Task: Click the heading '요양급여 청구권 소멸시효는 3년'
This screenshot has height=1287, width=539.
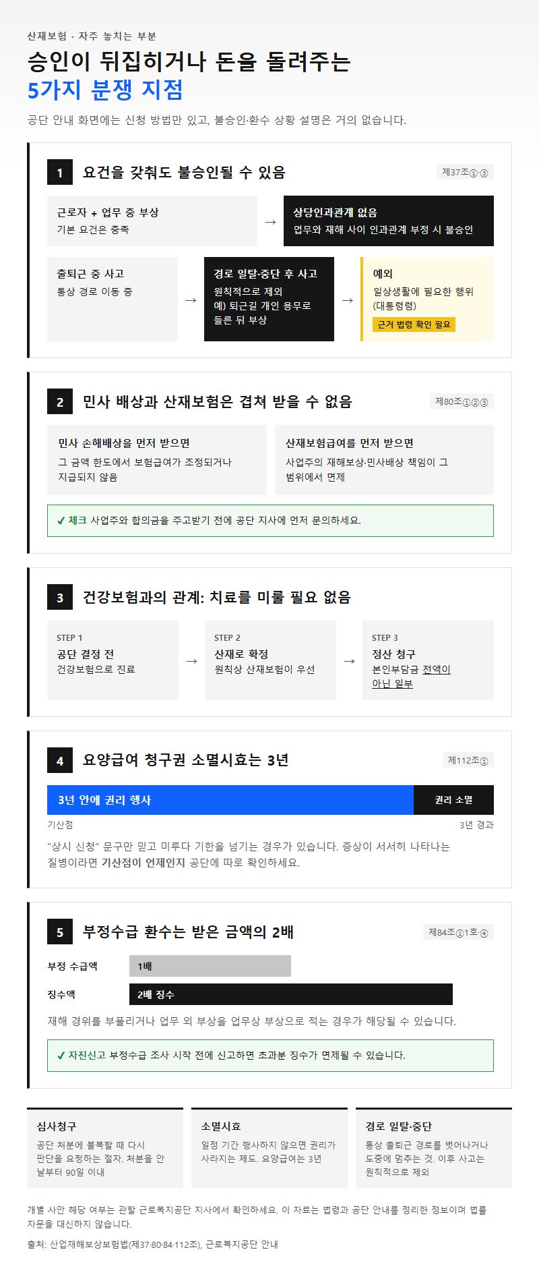Action: 185,761
